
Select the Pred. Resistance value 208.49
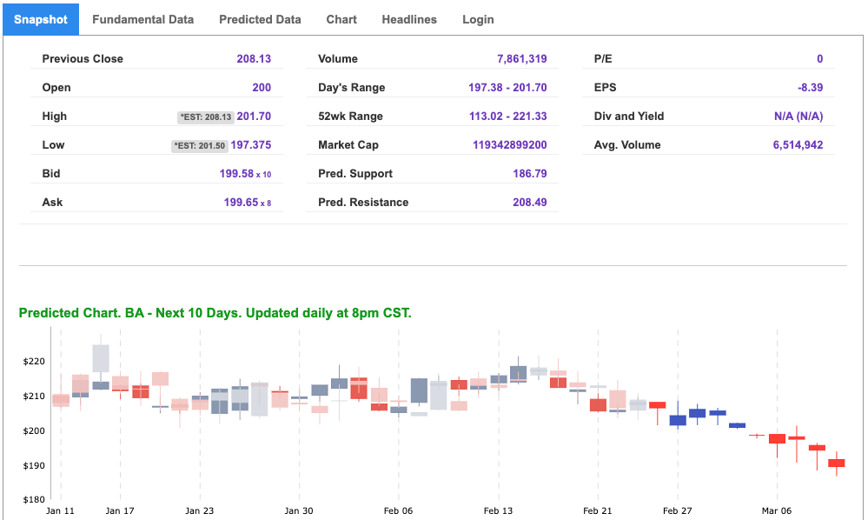[x=530, y=203]
